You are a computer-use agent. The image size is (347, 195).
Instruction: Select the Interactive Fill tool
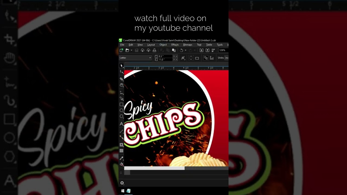point(121,164)
